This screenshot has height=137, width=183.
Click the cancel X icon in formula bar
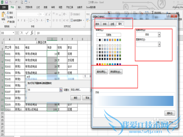[22, 33]
